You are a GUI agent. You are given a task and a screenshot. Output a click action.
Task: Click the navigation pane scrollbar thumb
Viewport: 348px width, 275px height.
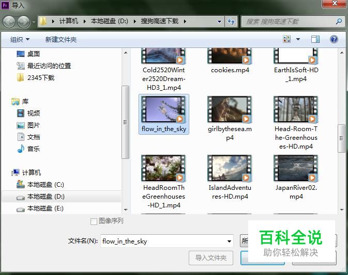click(126, 122)
